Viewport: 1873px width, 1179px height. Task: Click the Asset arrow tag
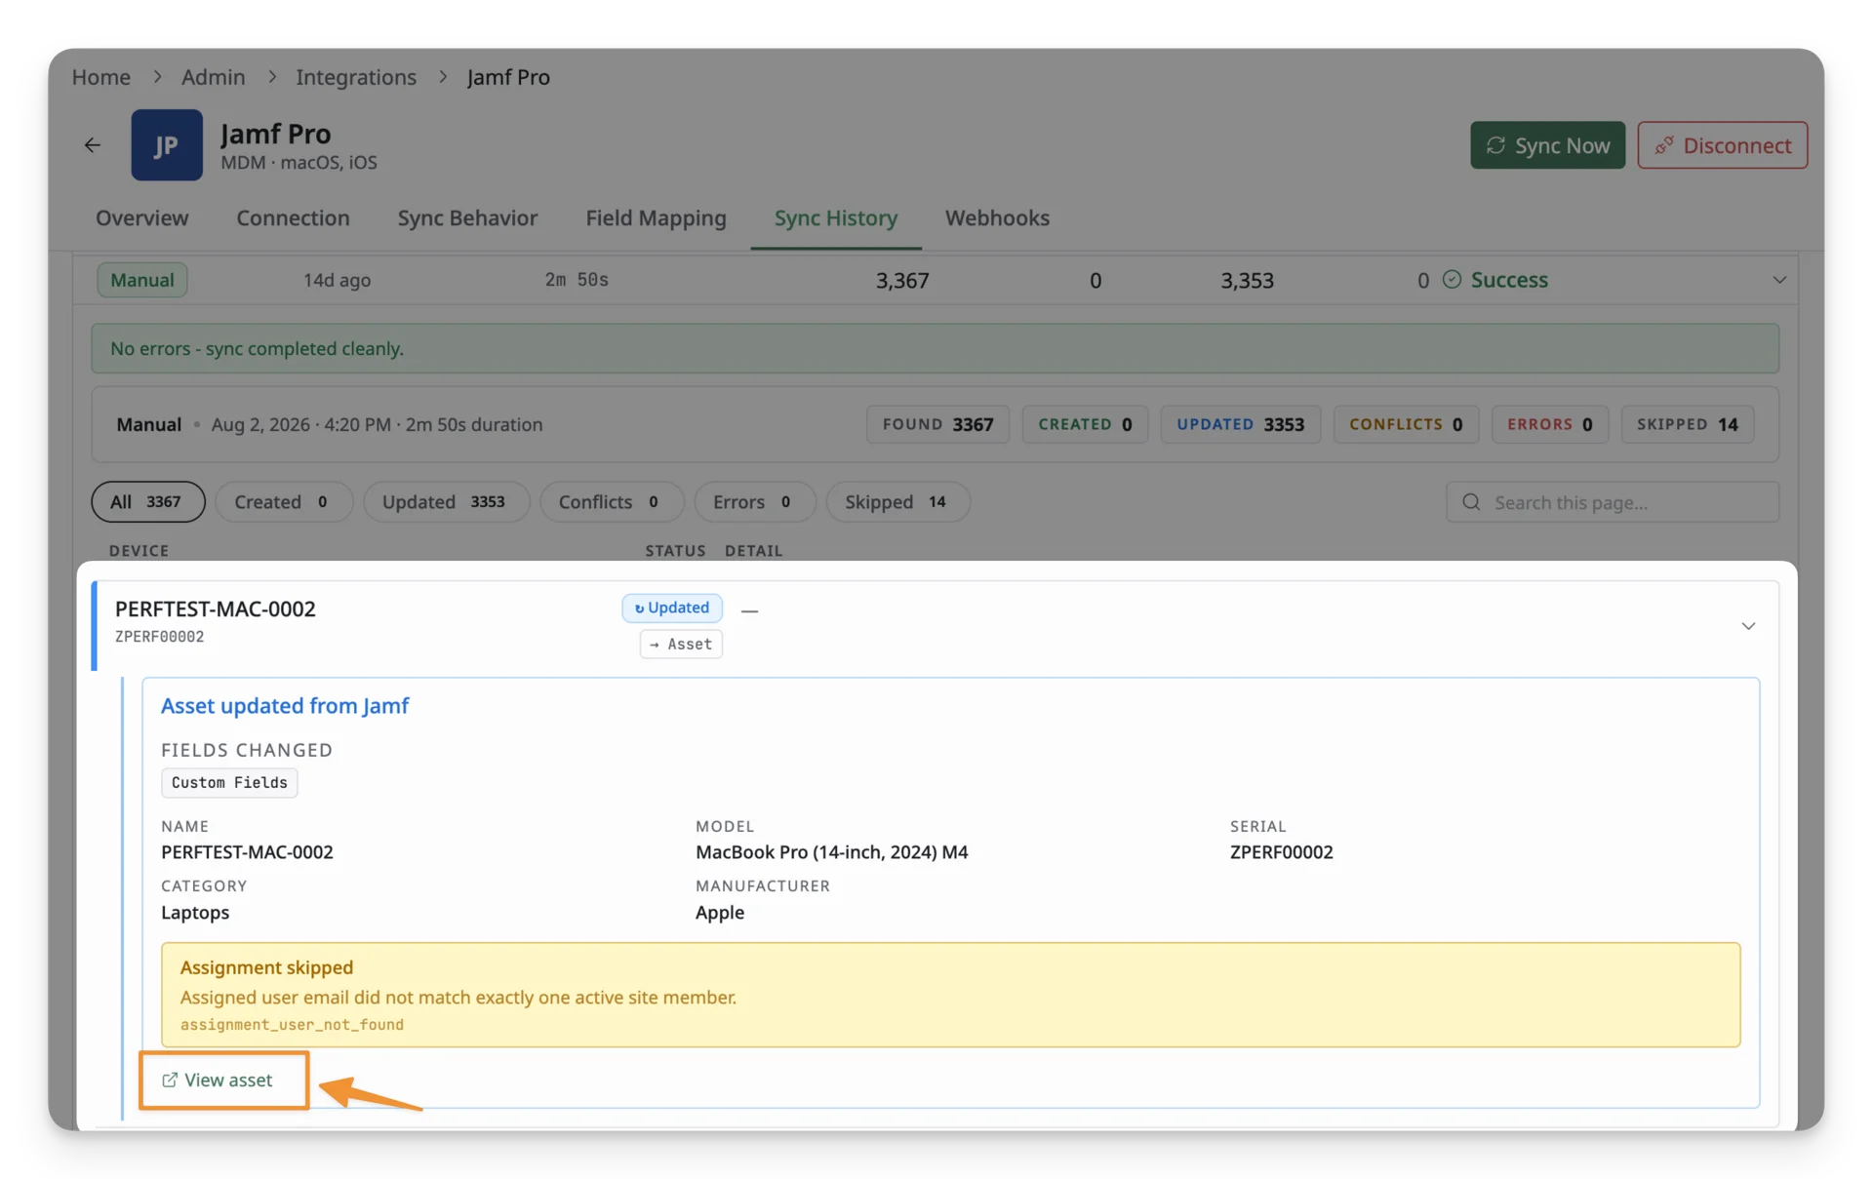pyautogui.click(x=681, y=644)
